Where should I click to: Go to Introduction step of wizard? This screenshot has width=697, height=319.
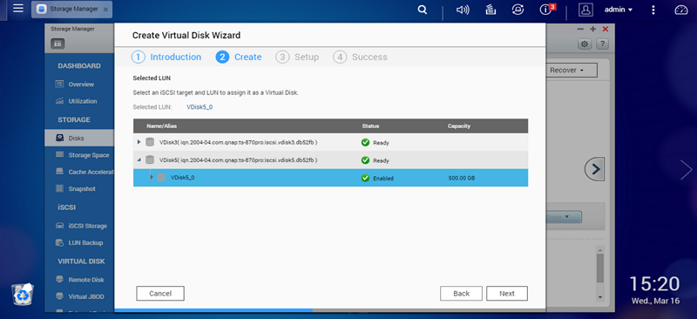pyautogui.click(x=166, y=57)
